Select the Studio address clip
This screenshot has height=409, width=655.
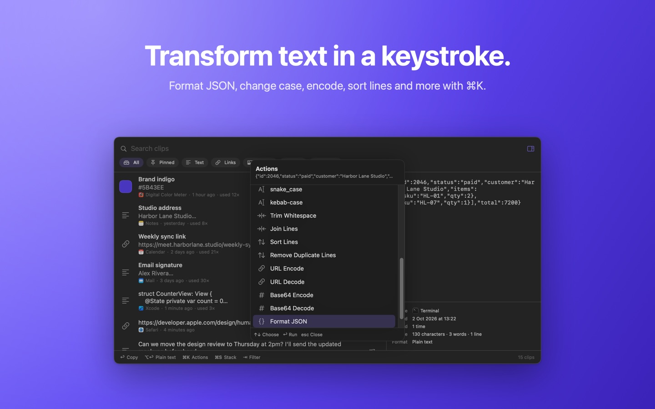pyautogui.click(x=184, y=215)
